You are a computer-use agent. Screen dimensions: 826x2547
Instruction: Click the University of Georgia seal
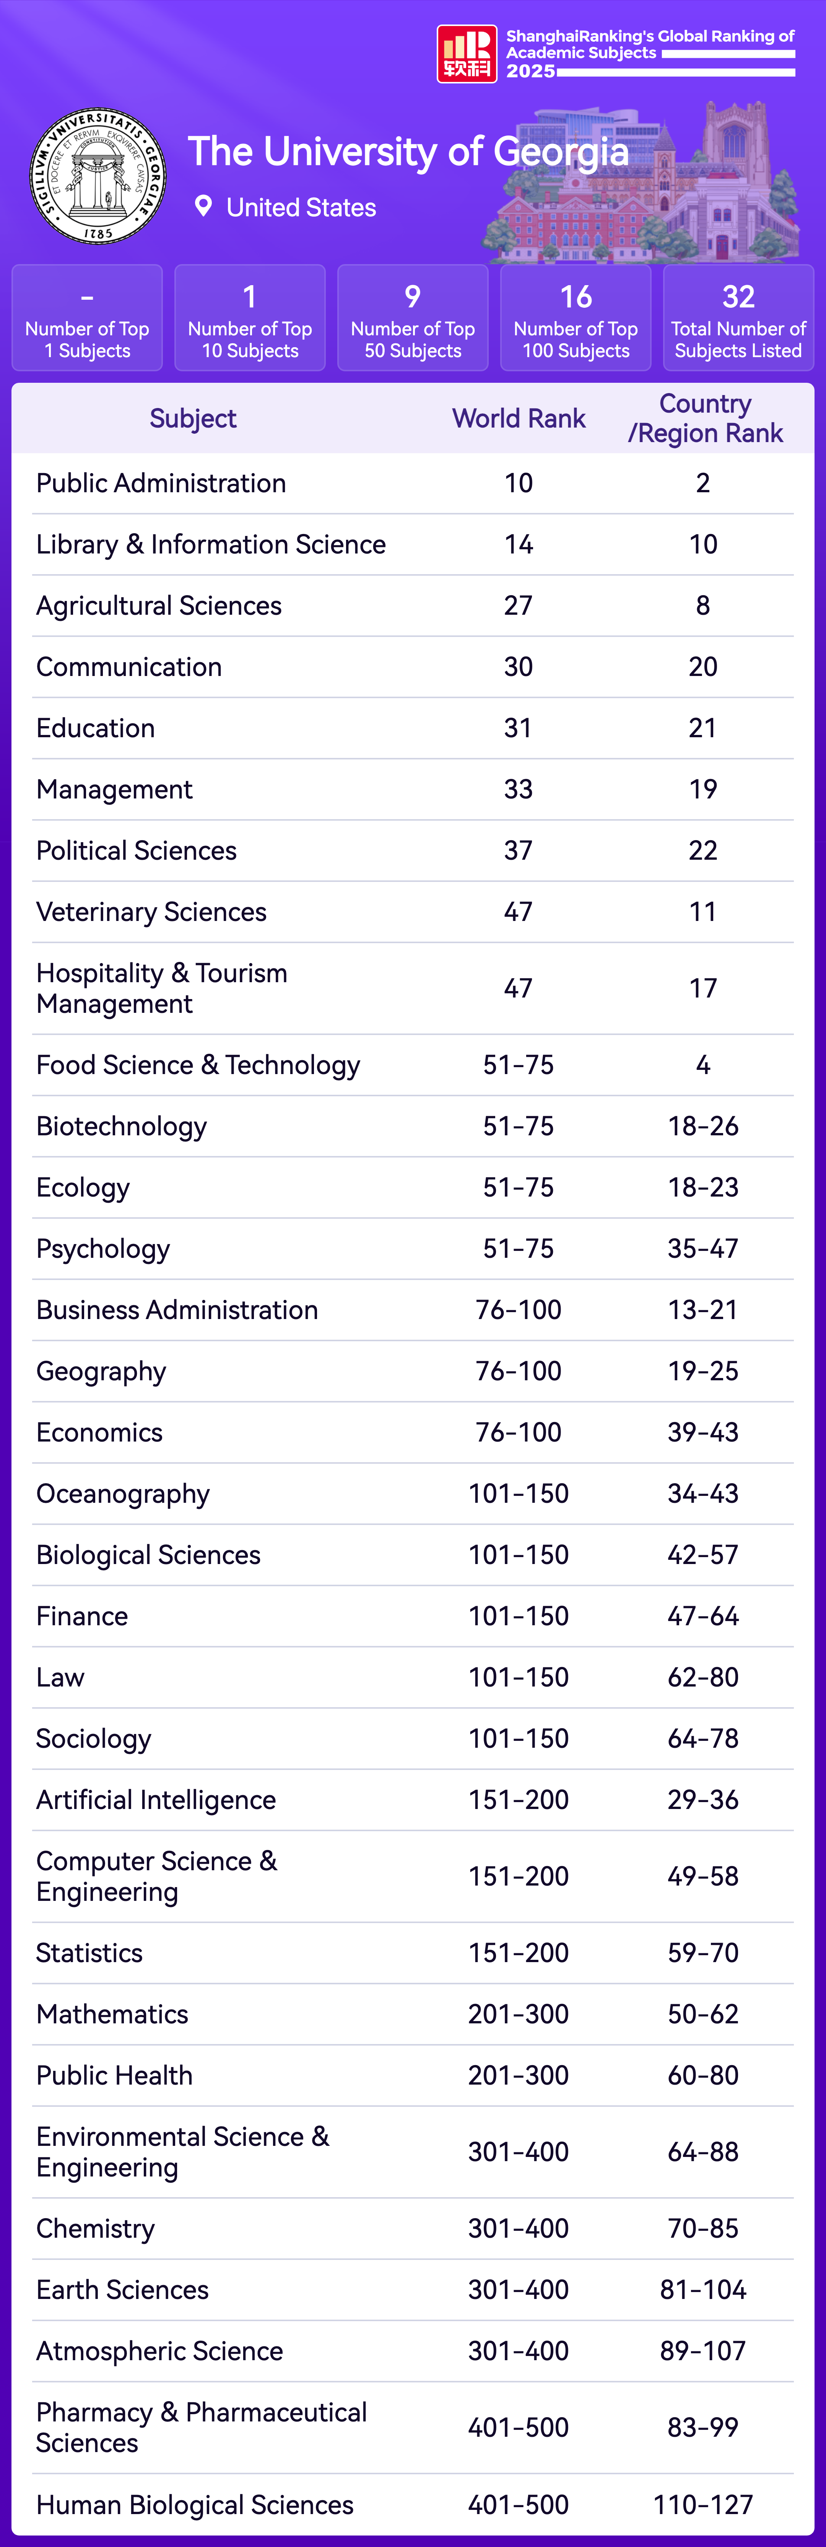tap(98, 176)
